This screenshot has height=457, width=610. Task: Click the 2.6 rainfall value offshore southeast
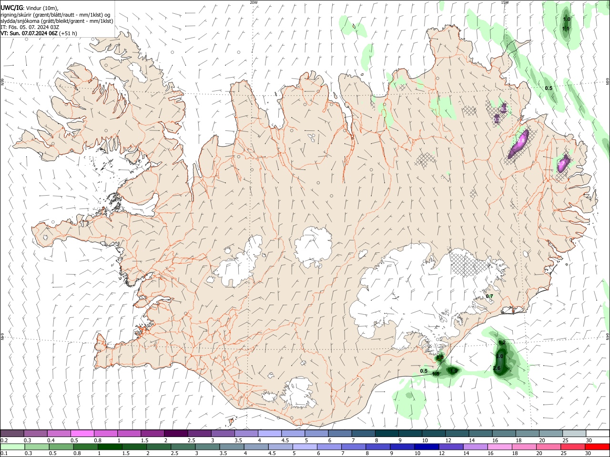497,368
